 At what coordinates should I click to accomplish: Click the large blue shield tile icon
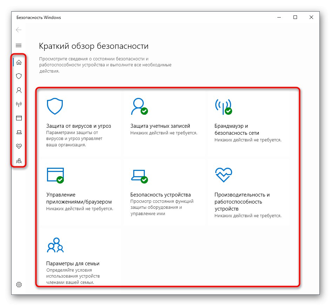[x=55, y=106]
